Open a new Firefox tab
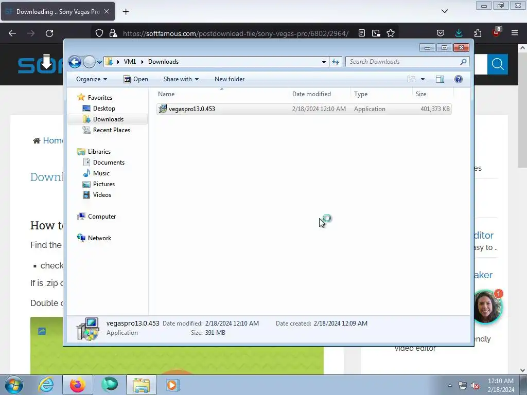527x395 pixels. coord(126,12)
